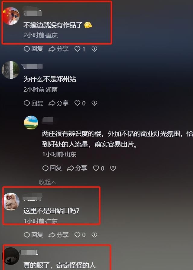Like the Shandong reply about 两座很有辨识度的楼

pos(99,168)
